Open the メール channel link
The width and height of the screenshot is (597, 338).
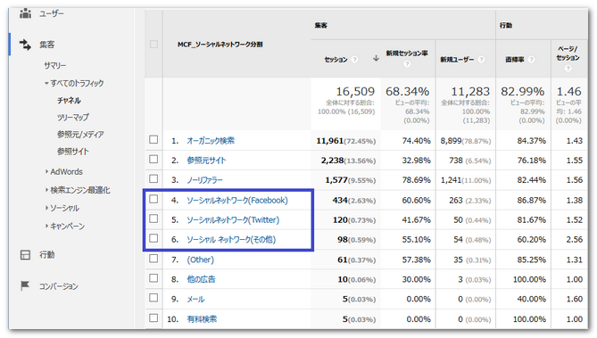[195, 299]
